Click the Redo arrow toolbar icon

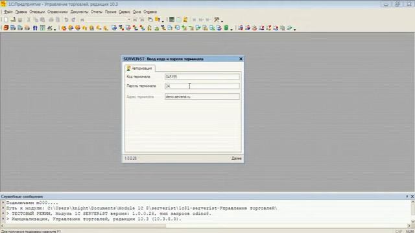73,20
